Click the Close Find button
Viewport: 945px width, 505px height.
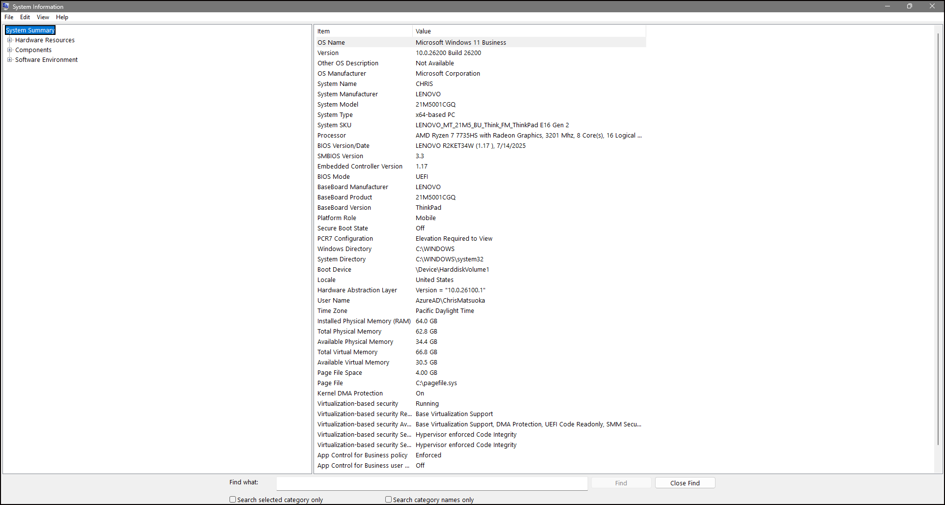[x=685, y=483]
